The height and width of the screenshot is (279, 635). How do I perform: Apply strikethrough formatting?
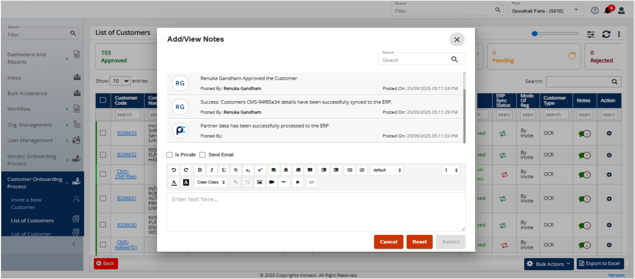point(236,170)
